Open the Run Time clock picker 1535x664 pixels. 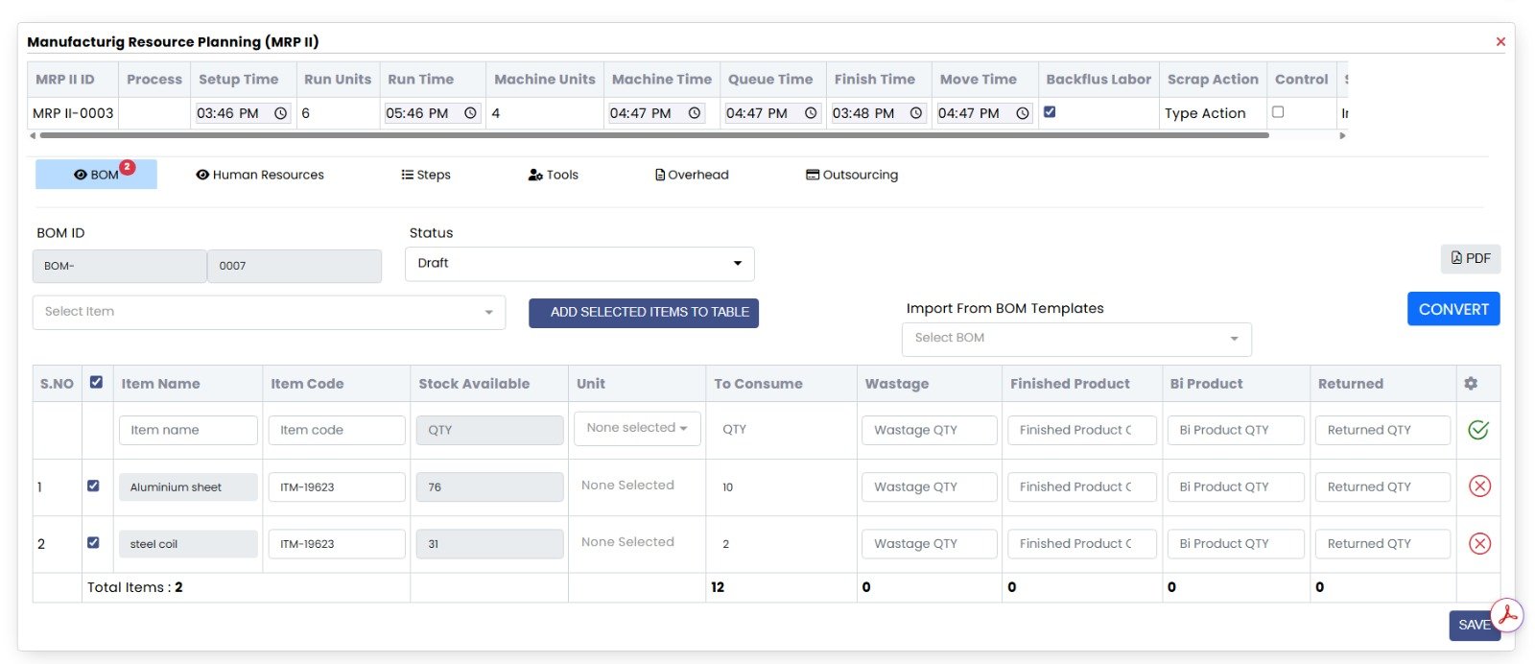point(470,113)
